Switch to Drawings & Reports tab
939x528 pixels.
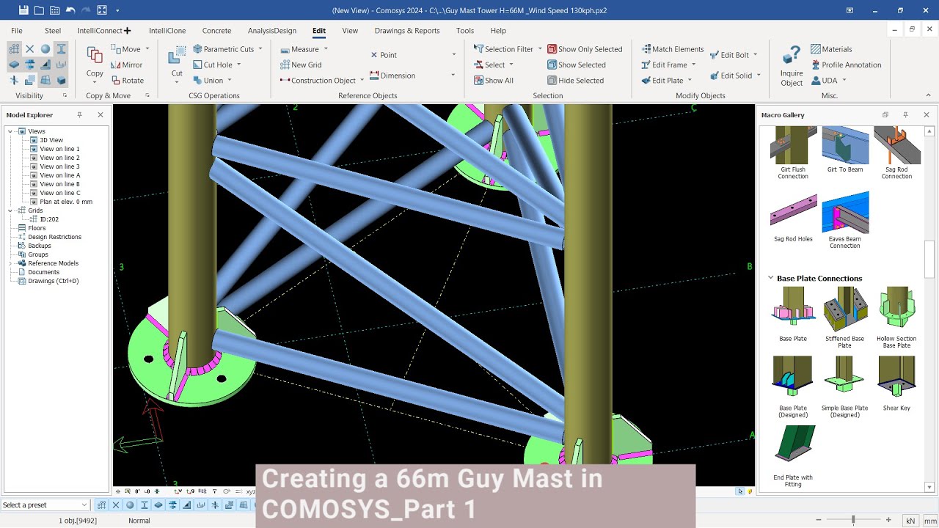(407, 31)
